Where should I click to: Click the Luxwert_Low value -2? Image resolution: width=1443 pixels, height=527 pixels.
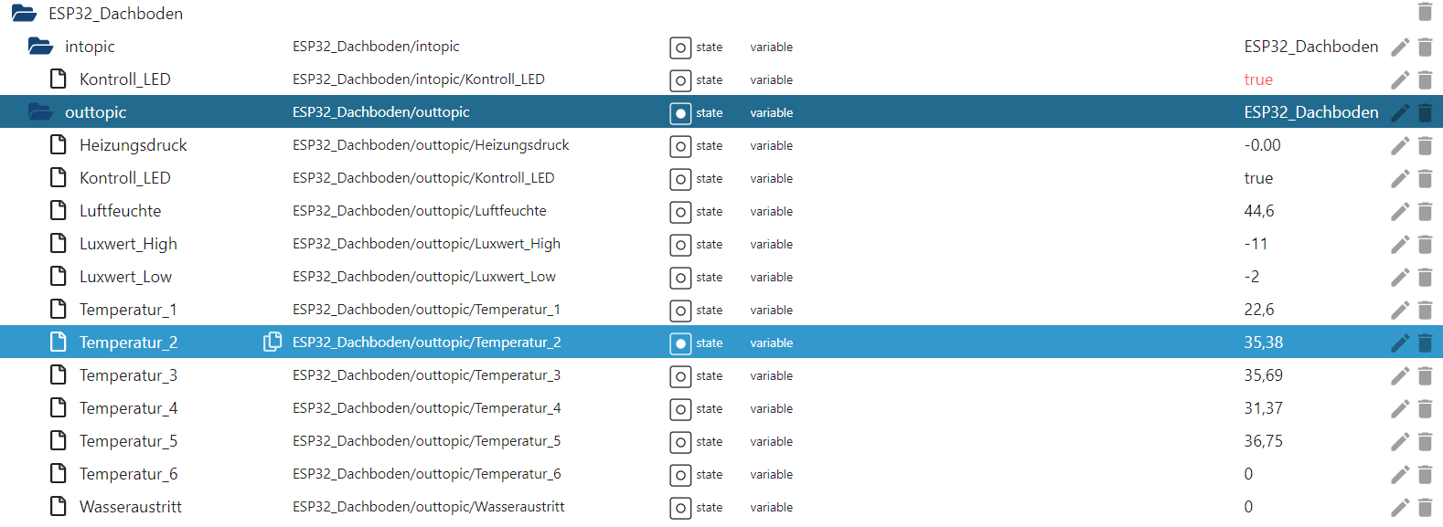pos(1252,277)
